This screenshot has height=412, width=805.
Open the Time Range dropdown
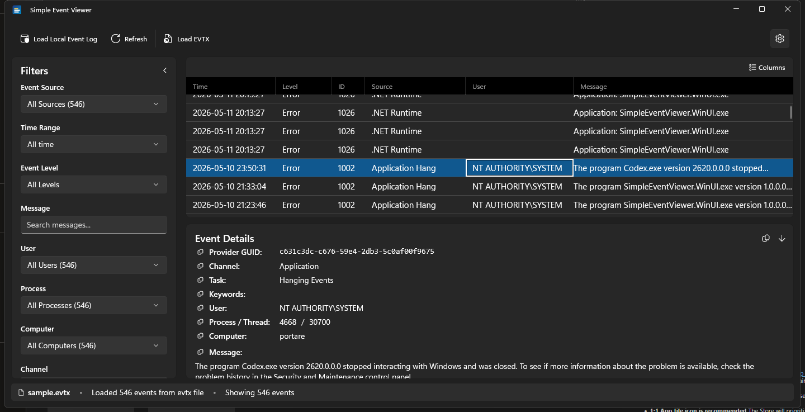(94, 144)
